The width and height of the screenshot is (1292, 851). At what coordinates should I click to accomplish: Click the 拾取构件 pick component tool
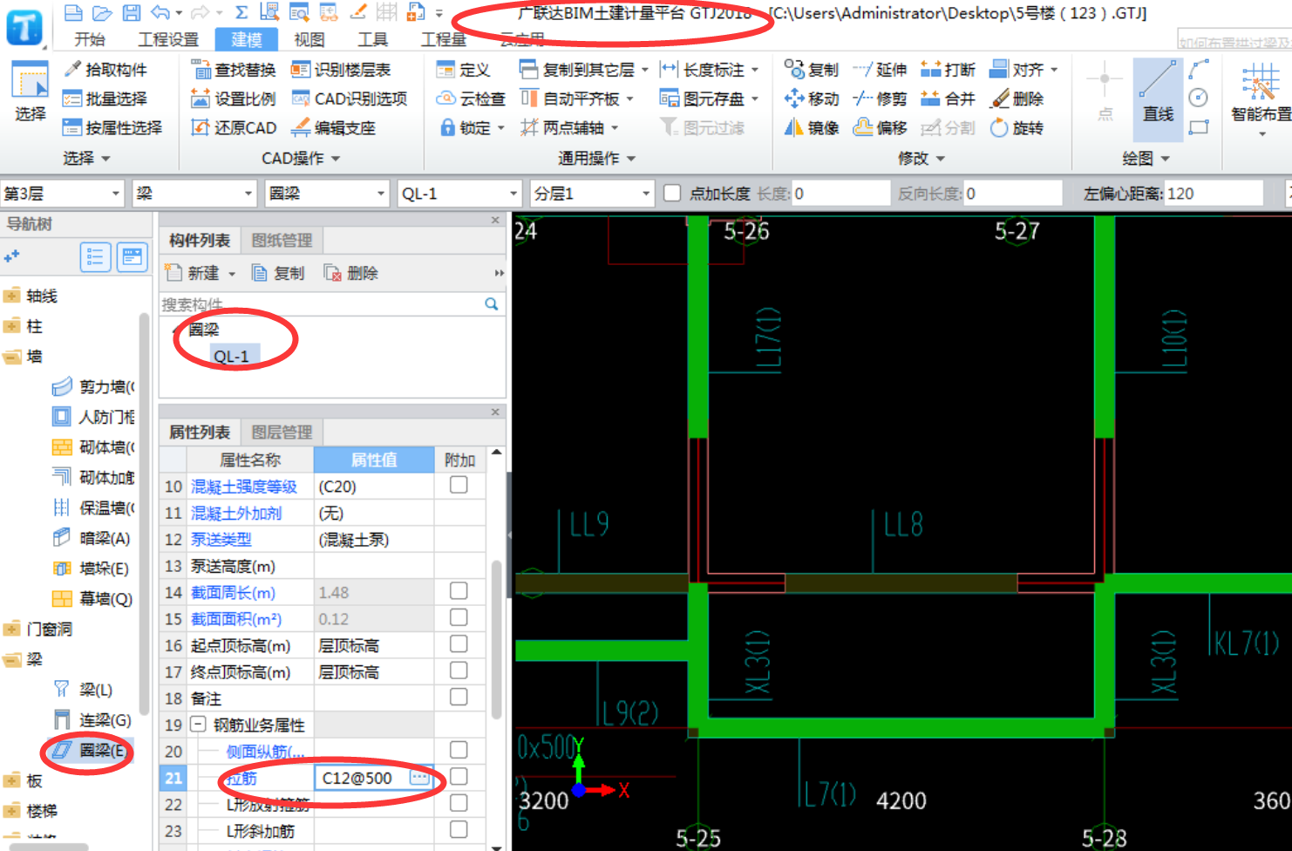click(x=105, y=70)
